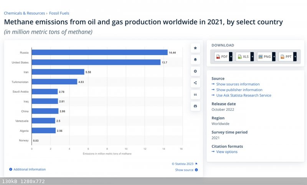Click the Additional Information info icon
The image size is (307, 185).
(x=11, y=169)
